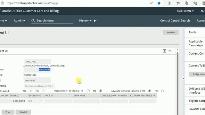Open the zone menu icon in panel header

[164, 51]
